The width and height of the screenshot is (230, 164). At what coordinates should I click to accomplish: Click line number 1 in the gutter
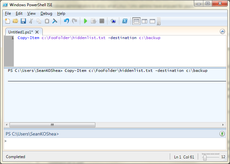12,38
